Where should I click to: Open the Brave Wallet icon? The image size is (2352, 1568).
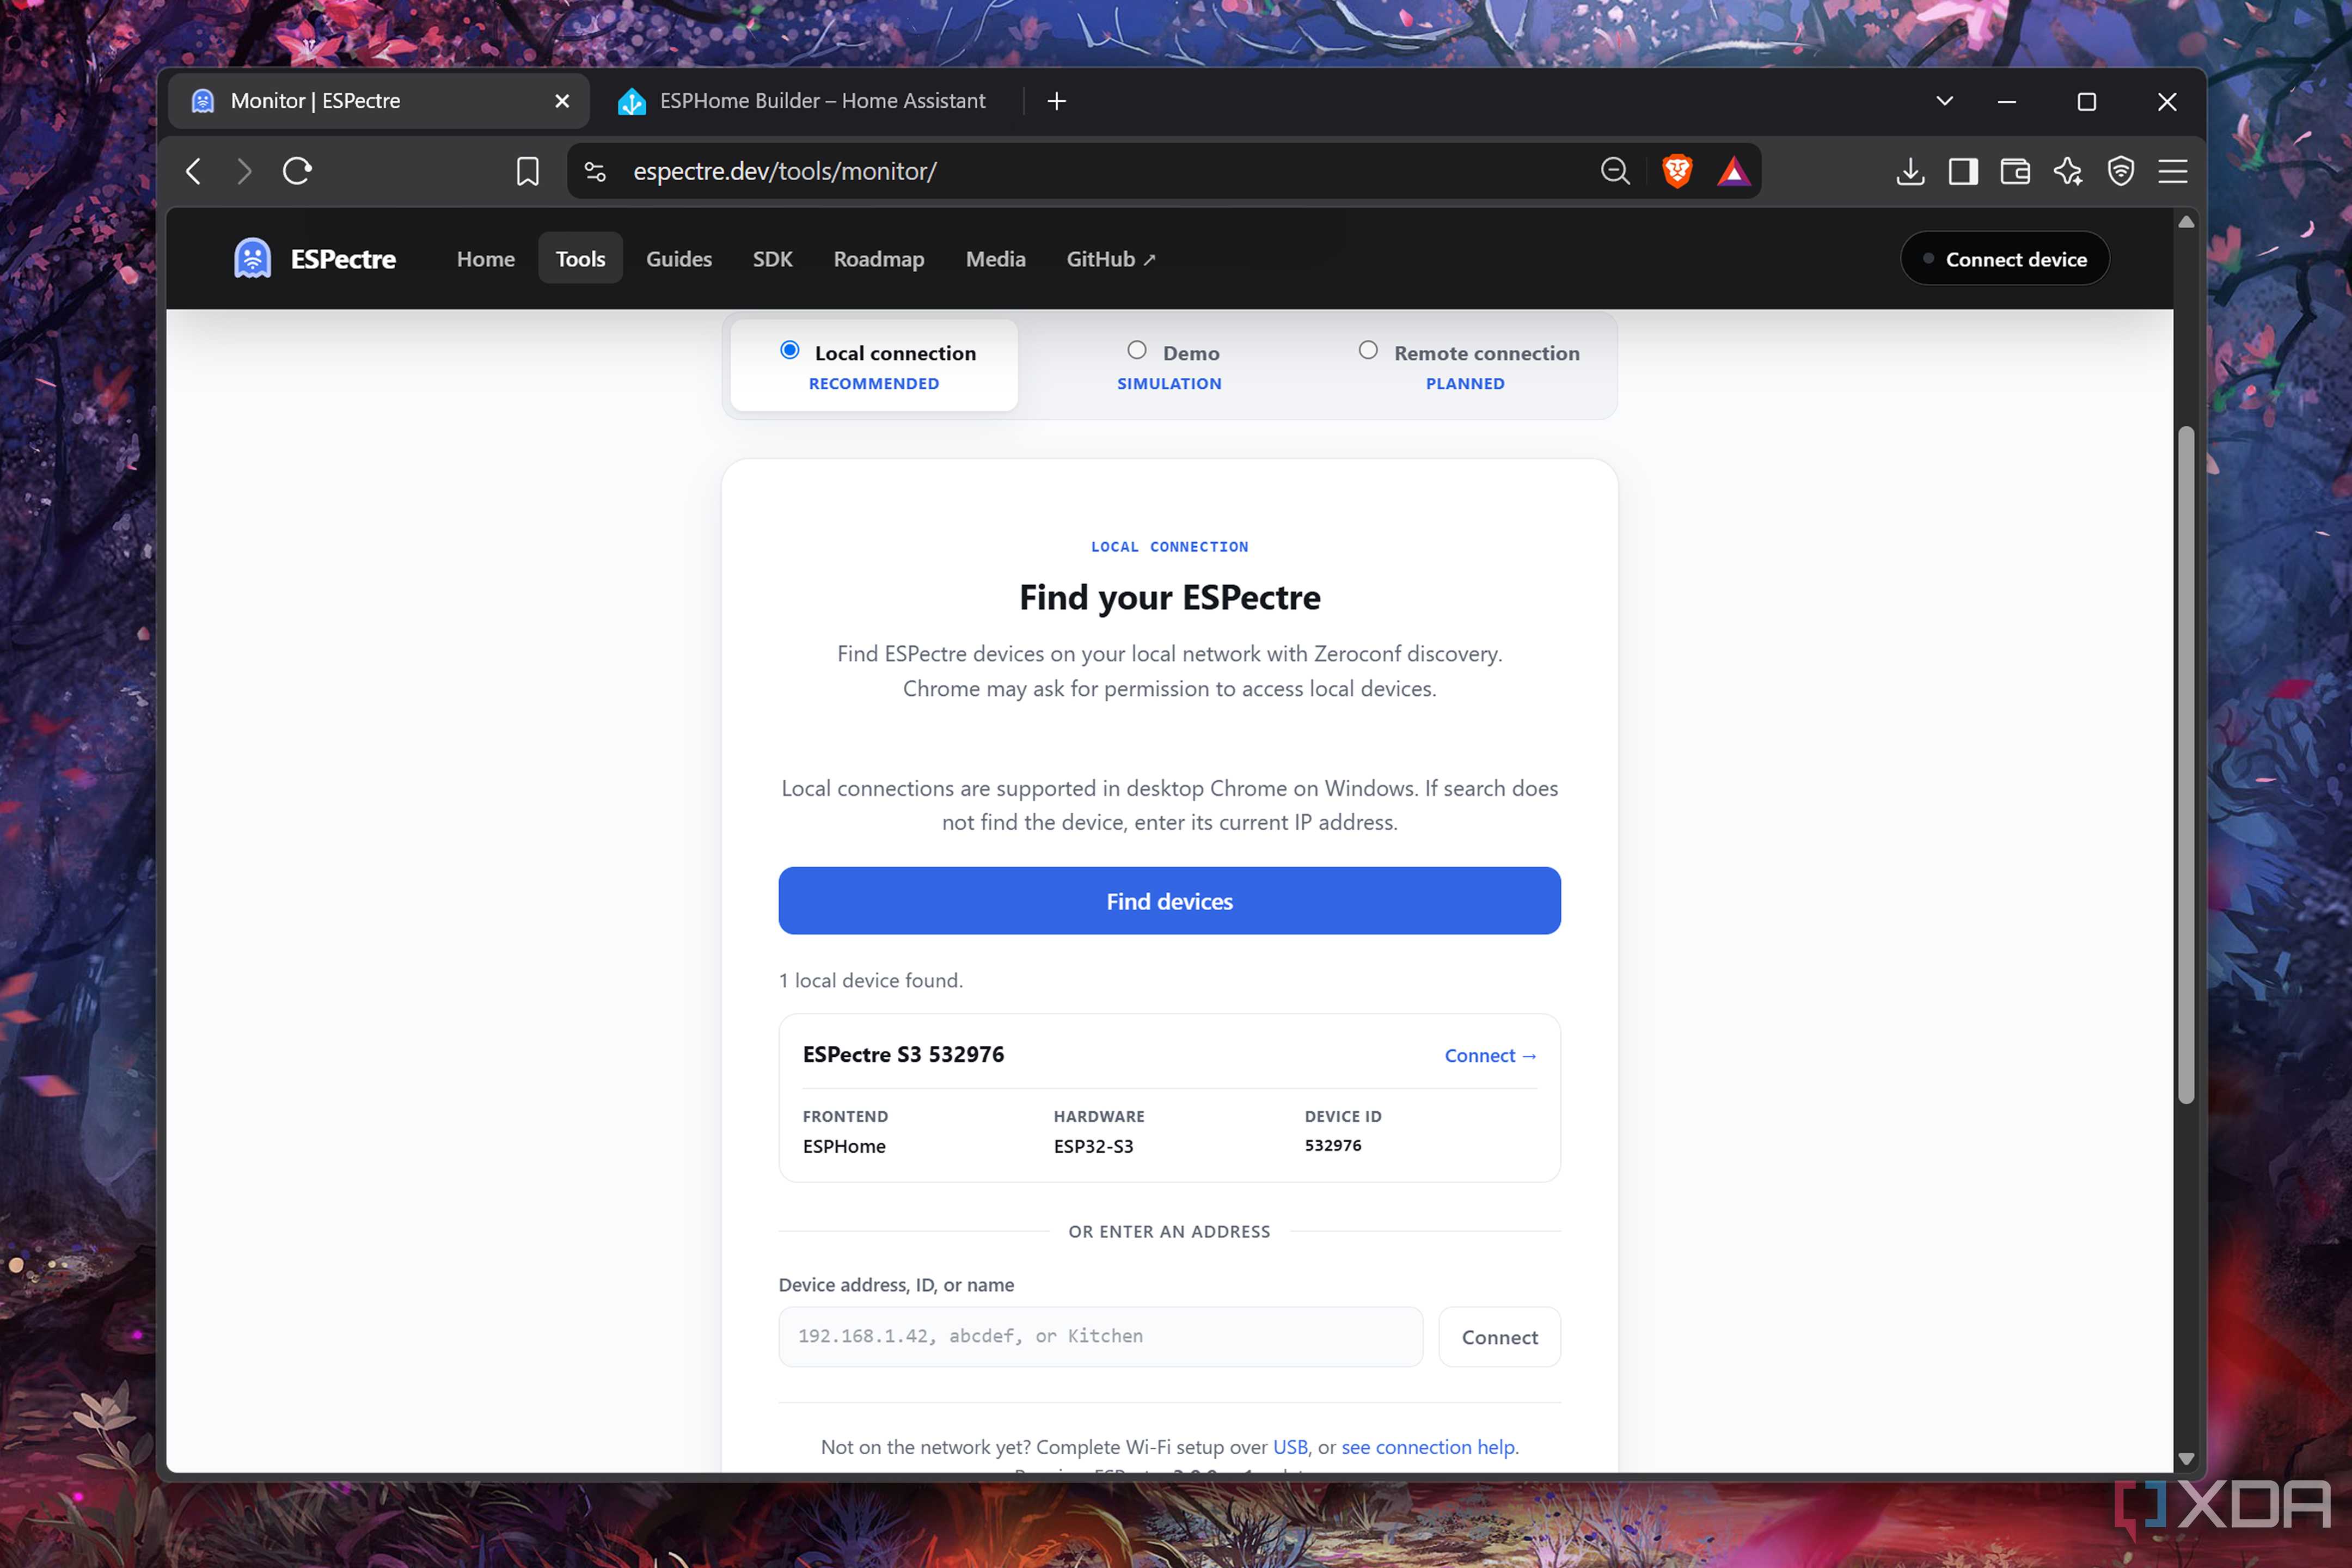point(2015,171)
